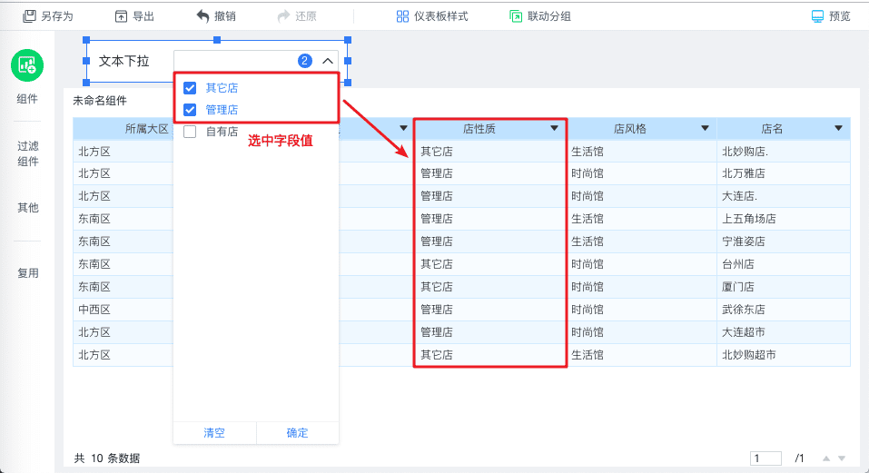Click 确定 to confirm selection
This screenshot has height=473, width=869.
(x=298, y=432)
